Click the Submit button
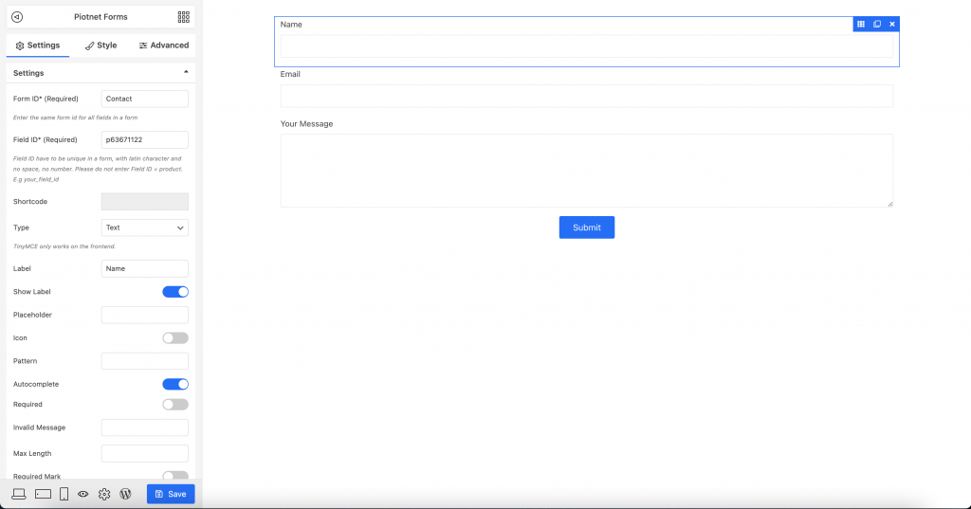 tap(586, 227)
